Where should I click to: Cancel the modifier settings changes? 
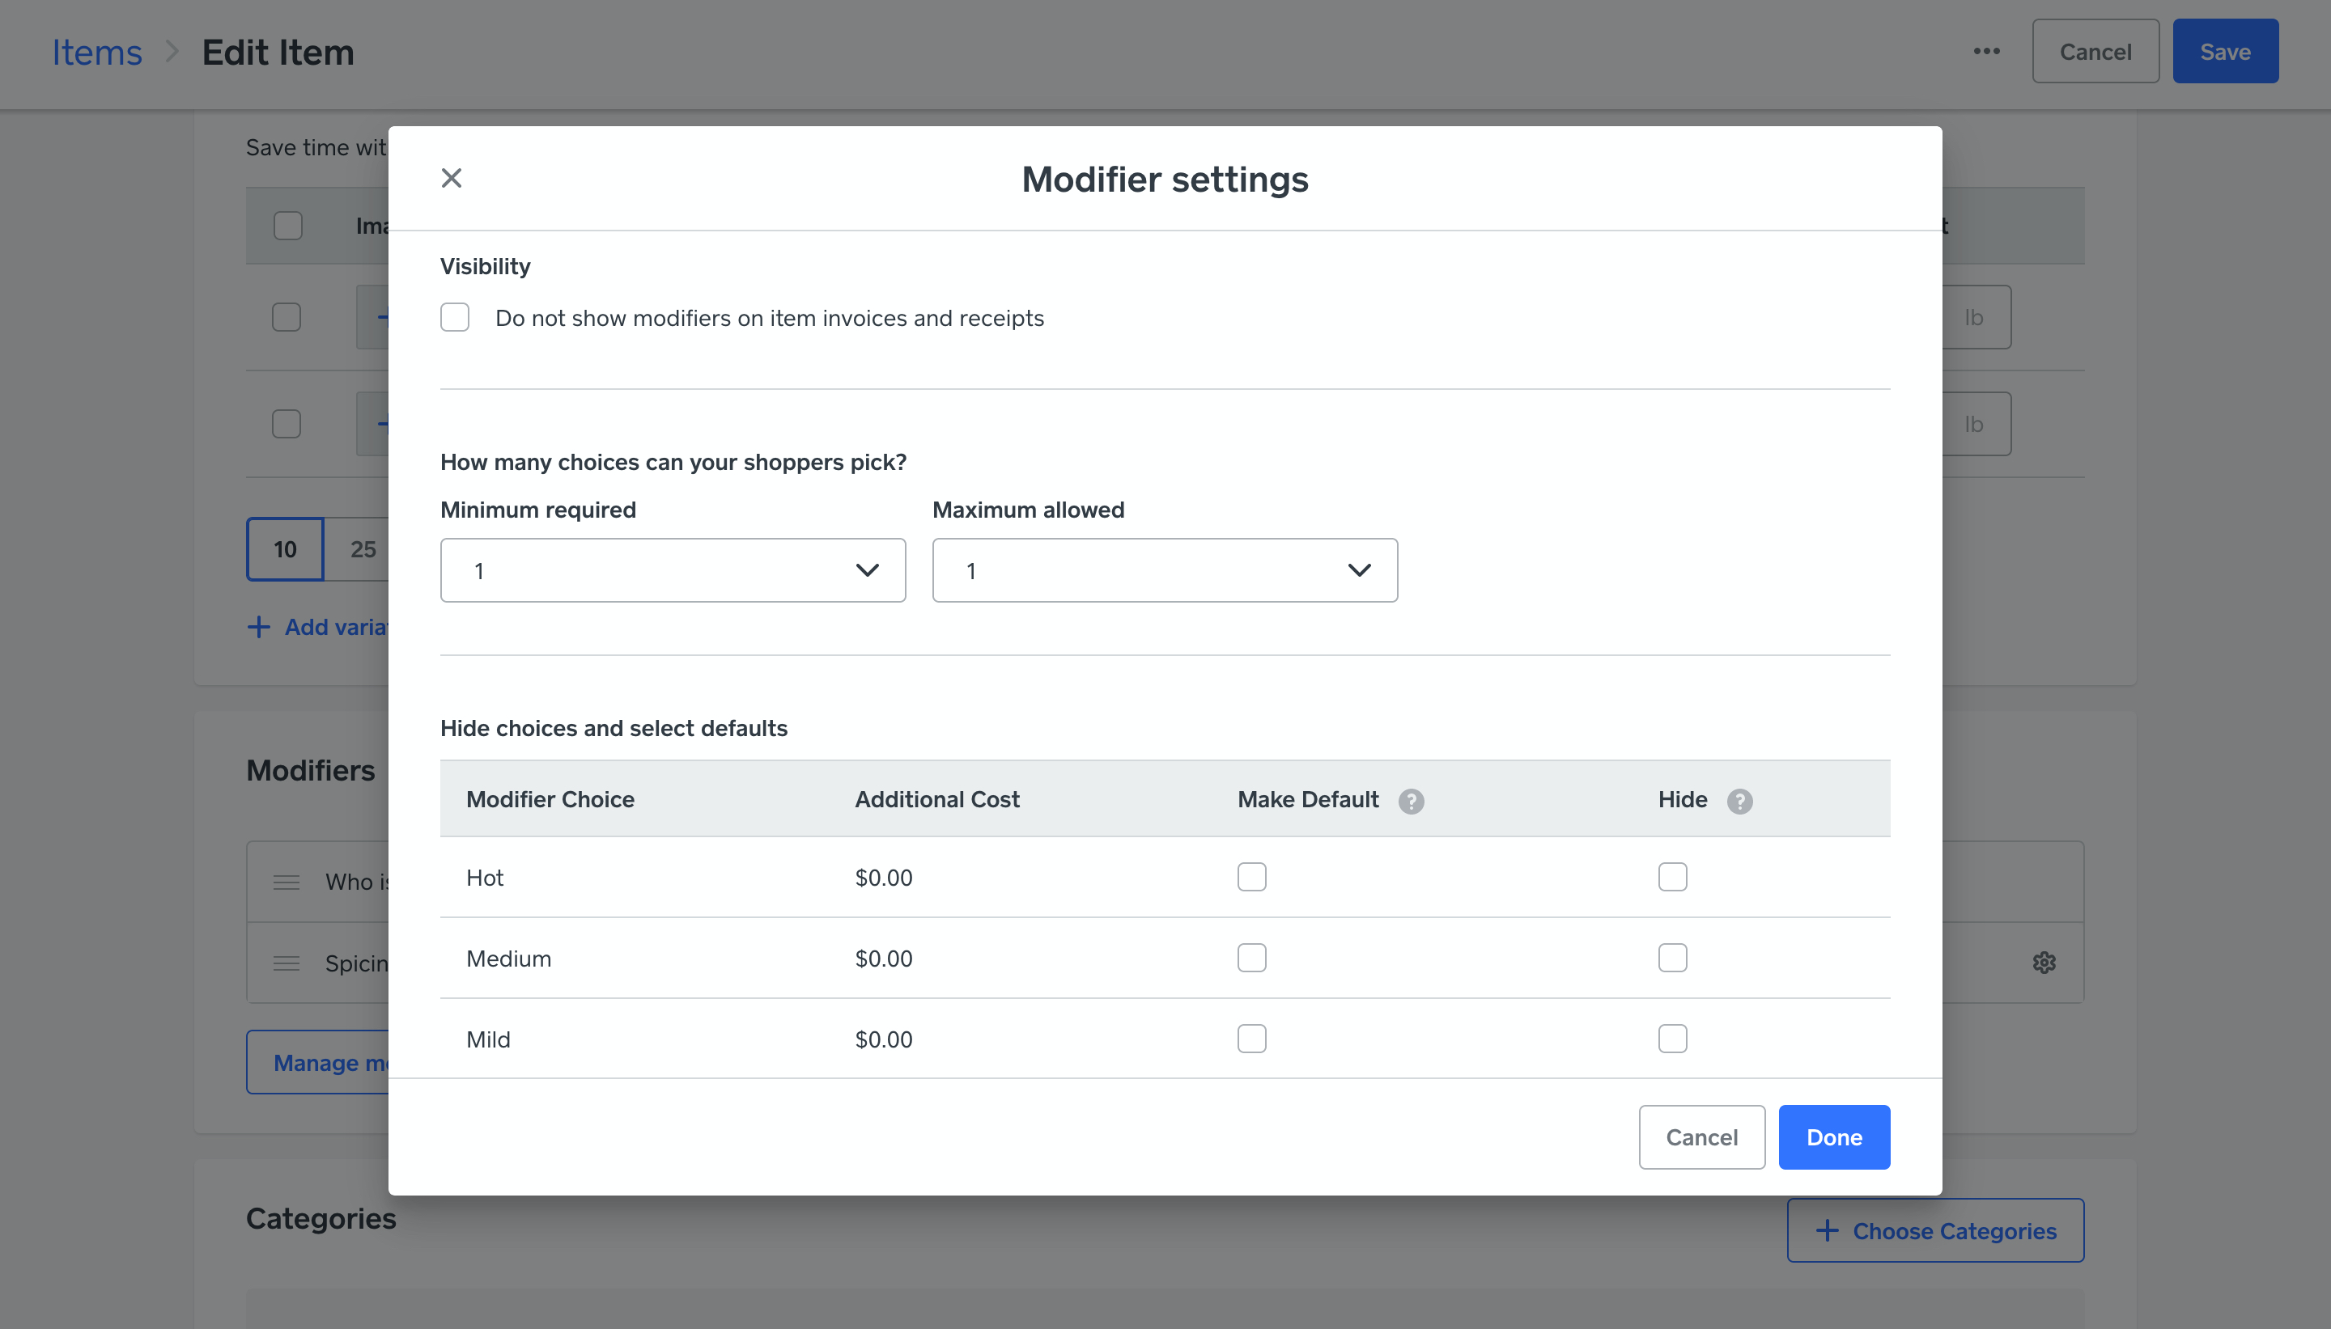(1701, 1136)
